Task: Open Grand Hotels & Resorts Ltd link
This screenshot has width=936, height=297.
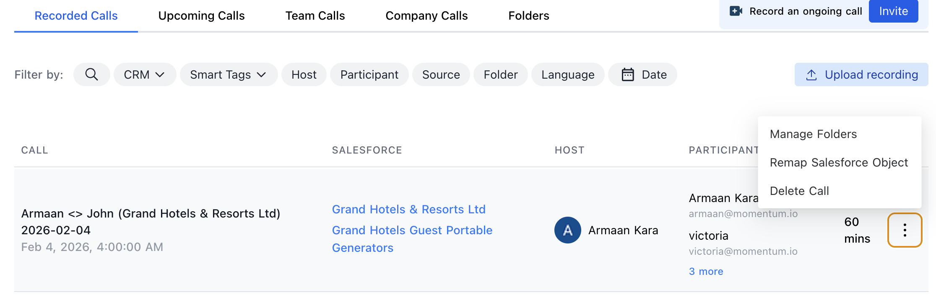Action: click(x=408, y=209)
